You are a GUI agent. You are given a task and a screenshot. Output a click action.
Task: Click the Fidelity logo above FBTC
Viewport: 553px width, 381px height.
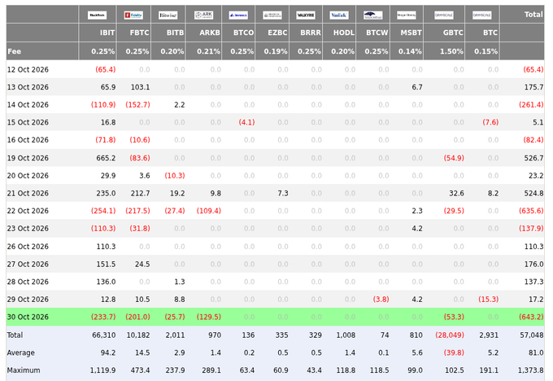tap(133, 15)
